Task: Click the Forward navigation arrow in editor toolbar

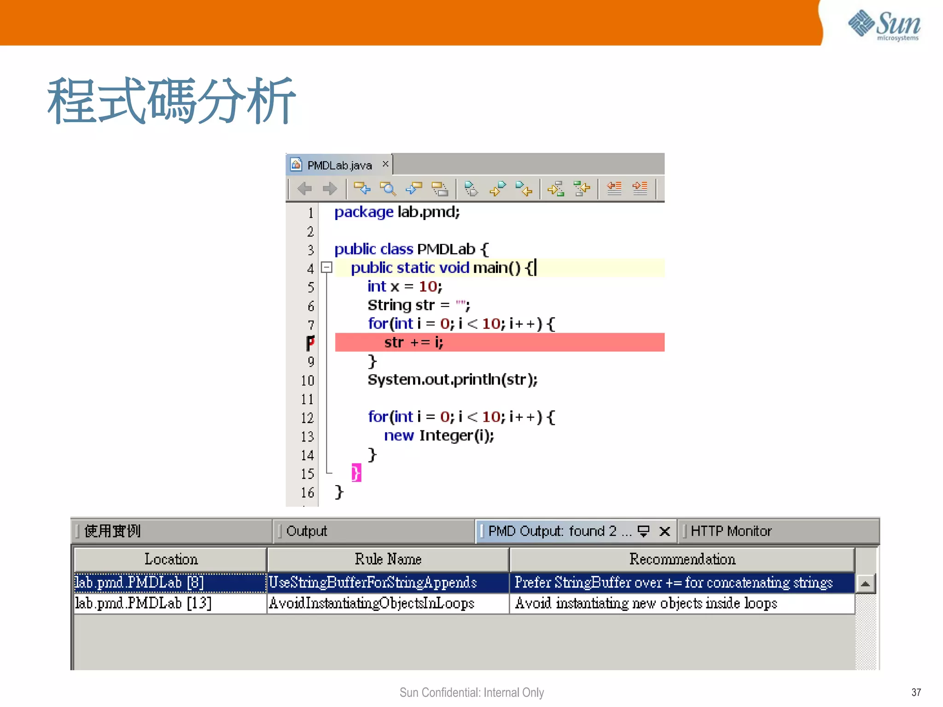Action: point(330,188)
